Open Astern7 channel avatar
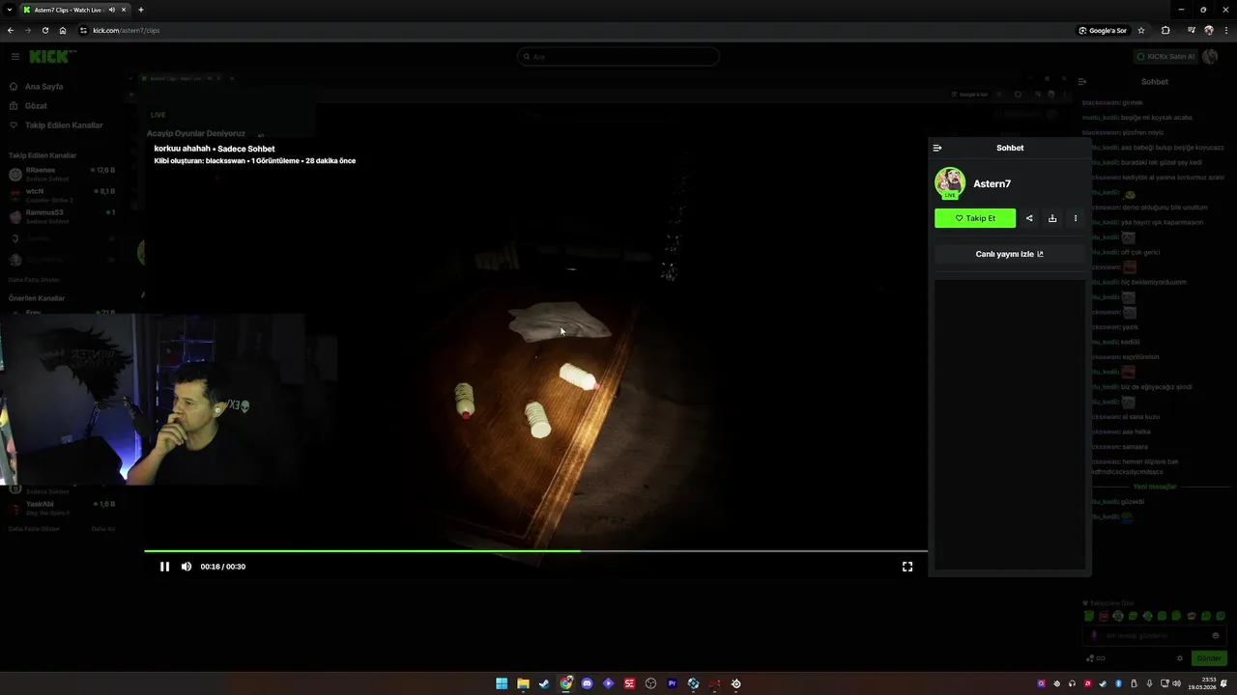Screen dimensions: 1237x695 950,182
